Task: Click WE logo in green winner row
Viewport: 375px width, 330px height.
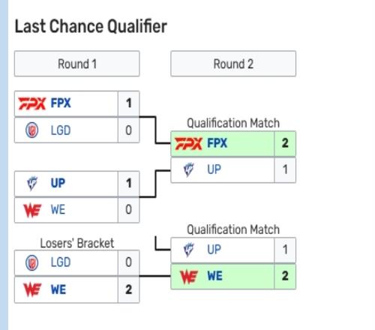Action: 189,277
